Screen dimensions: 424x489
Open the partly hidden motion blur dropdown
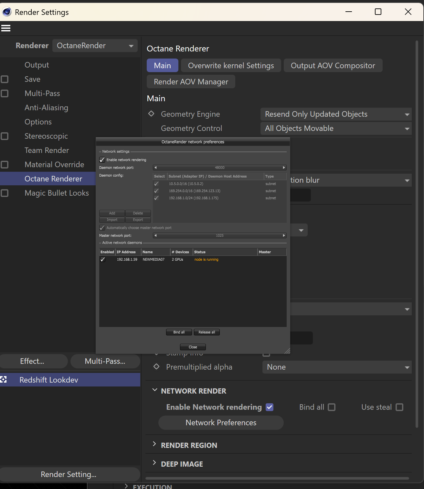click(351, 180)
